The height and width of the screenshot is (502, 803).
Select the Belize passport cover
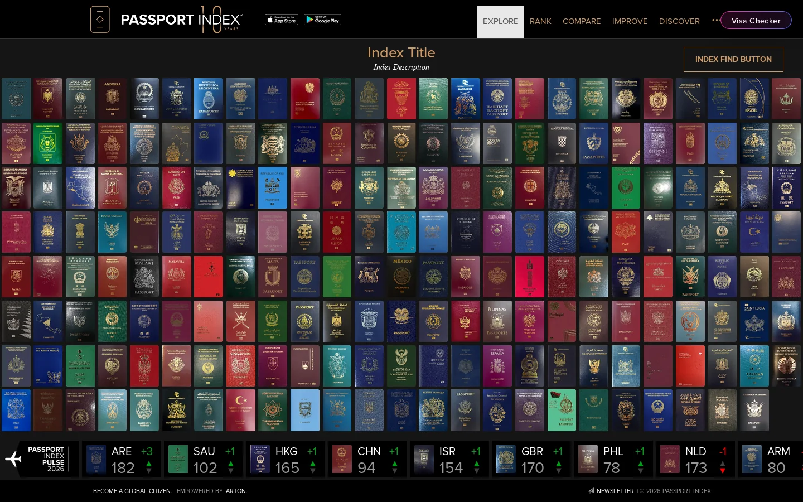click(562, 99)
